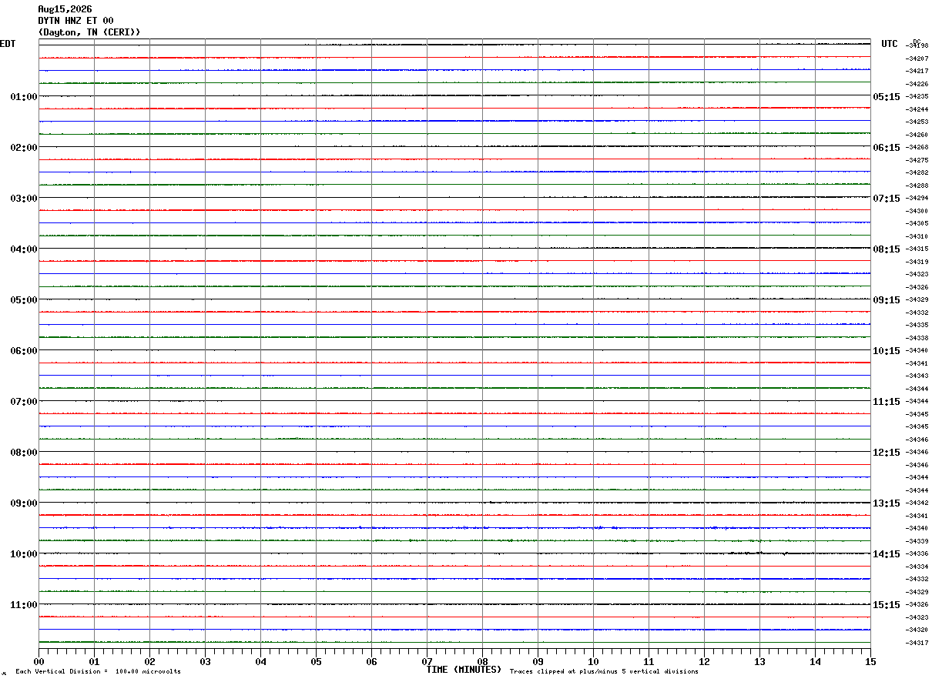Click the DYTN HNZ ET 00 station label
The height and width of the screenshot is (682, 932).
[x=75, y=21]
